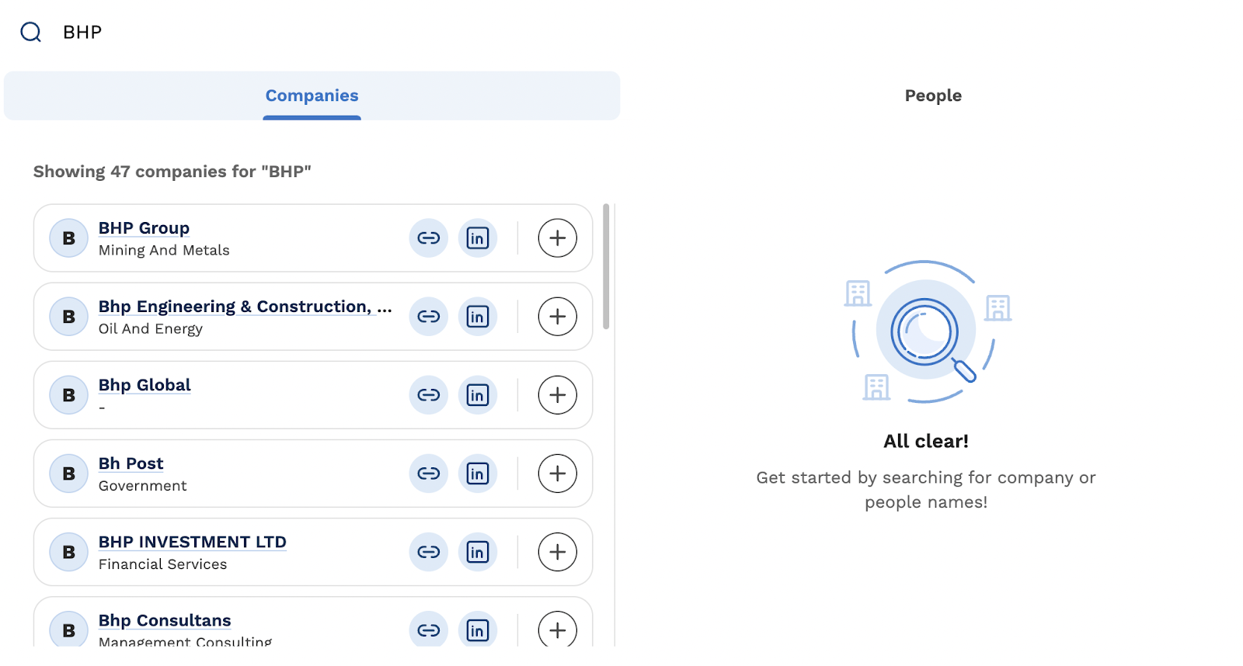Add BHP INVESTMENT LTD with plus button
1243x666 pixels.
558,552
